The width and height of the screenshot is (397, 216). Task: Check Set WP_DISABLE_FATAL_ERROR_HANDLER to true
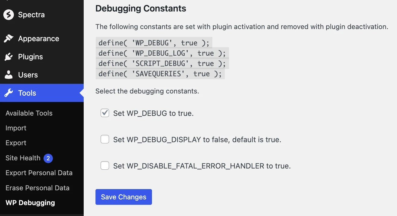(x=105, y=165)
